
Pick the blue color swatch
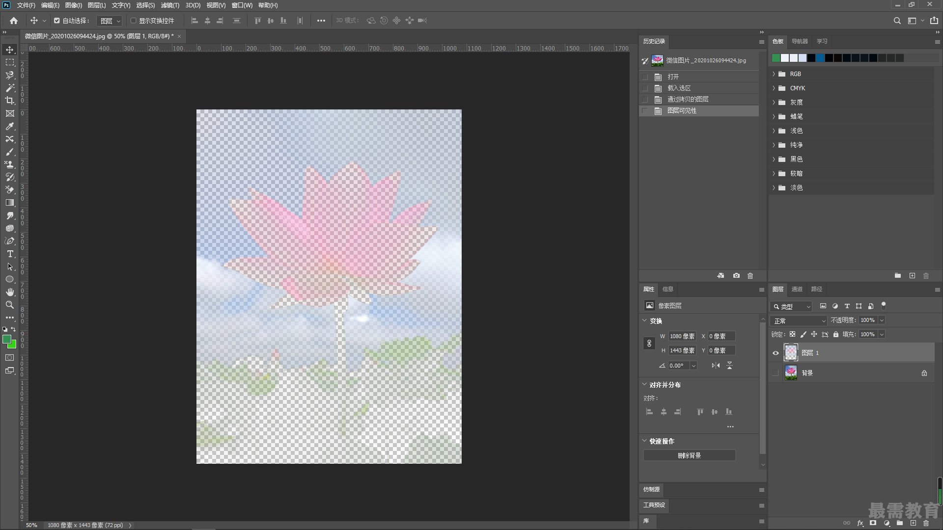click(x=820, y=58)
